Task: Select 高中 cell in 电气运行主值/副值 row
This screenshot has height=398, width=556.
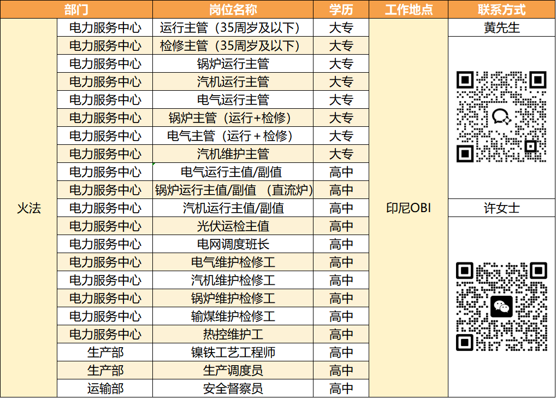Action: pos(341,172)
